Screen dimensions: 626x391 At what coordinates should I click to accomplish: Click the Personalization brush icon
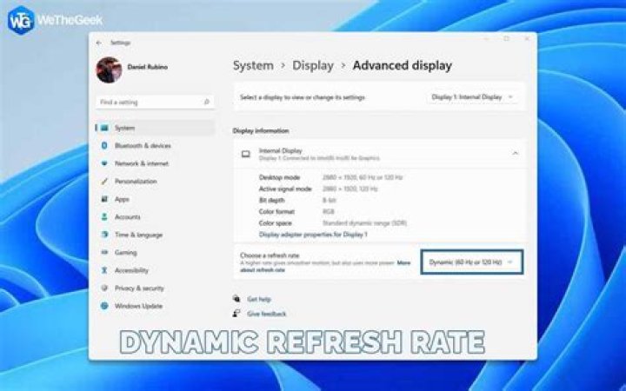[104, 181]
